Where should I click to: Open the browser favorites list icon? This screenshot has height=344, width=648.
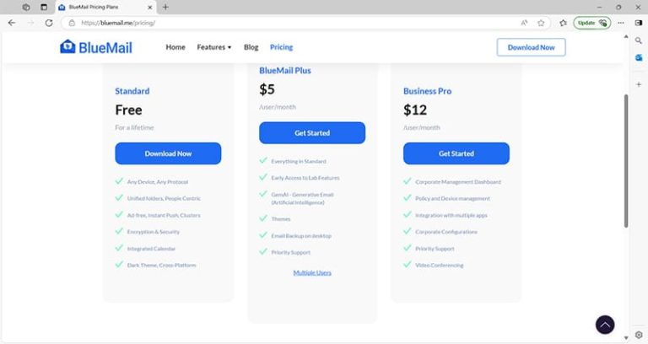tap(563, 23)
